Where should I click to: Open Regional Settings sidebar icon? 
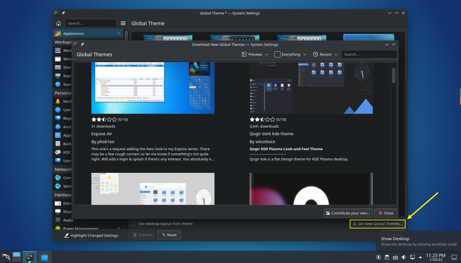pyautogui.click(x=58, y=118)
